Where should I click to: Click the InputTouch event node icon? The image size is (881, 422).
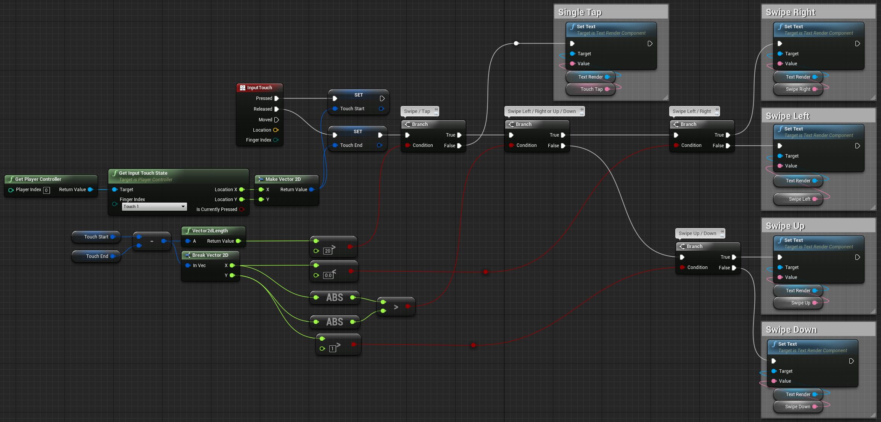coord(242,88)
